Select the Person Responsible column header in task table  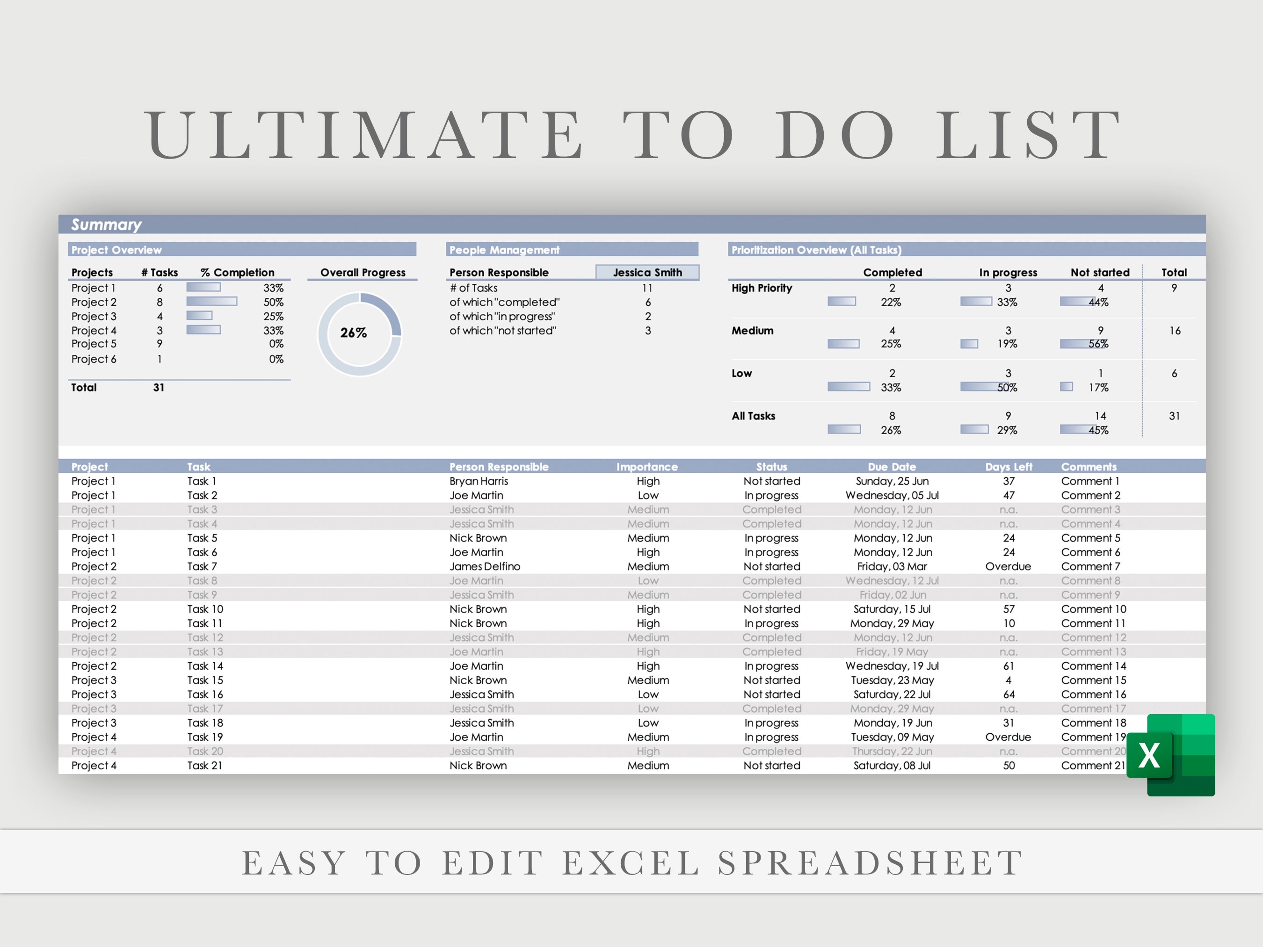[499, 466]
